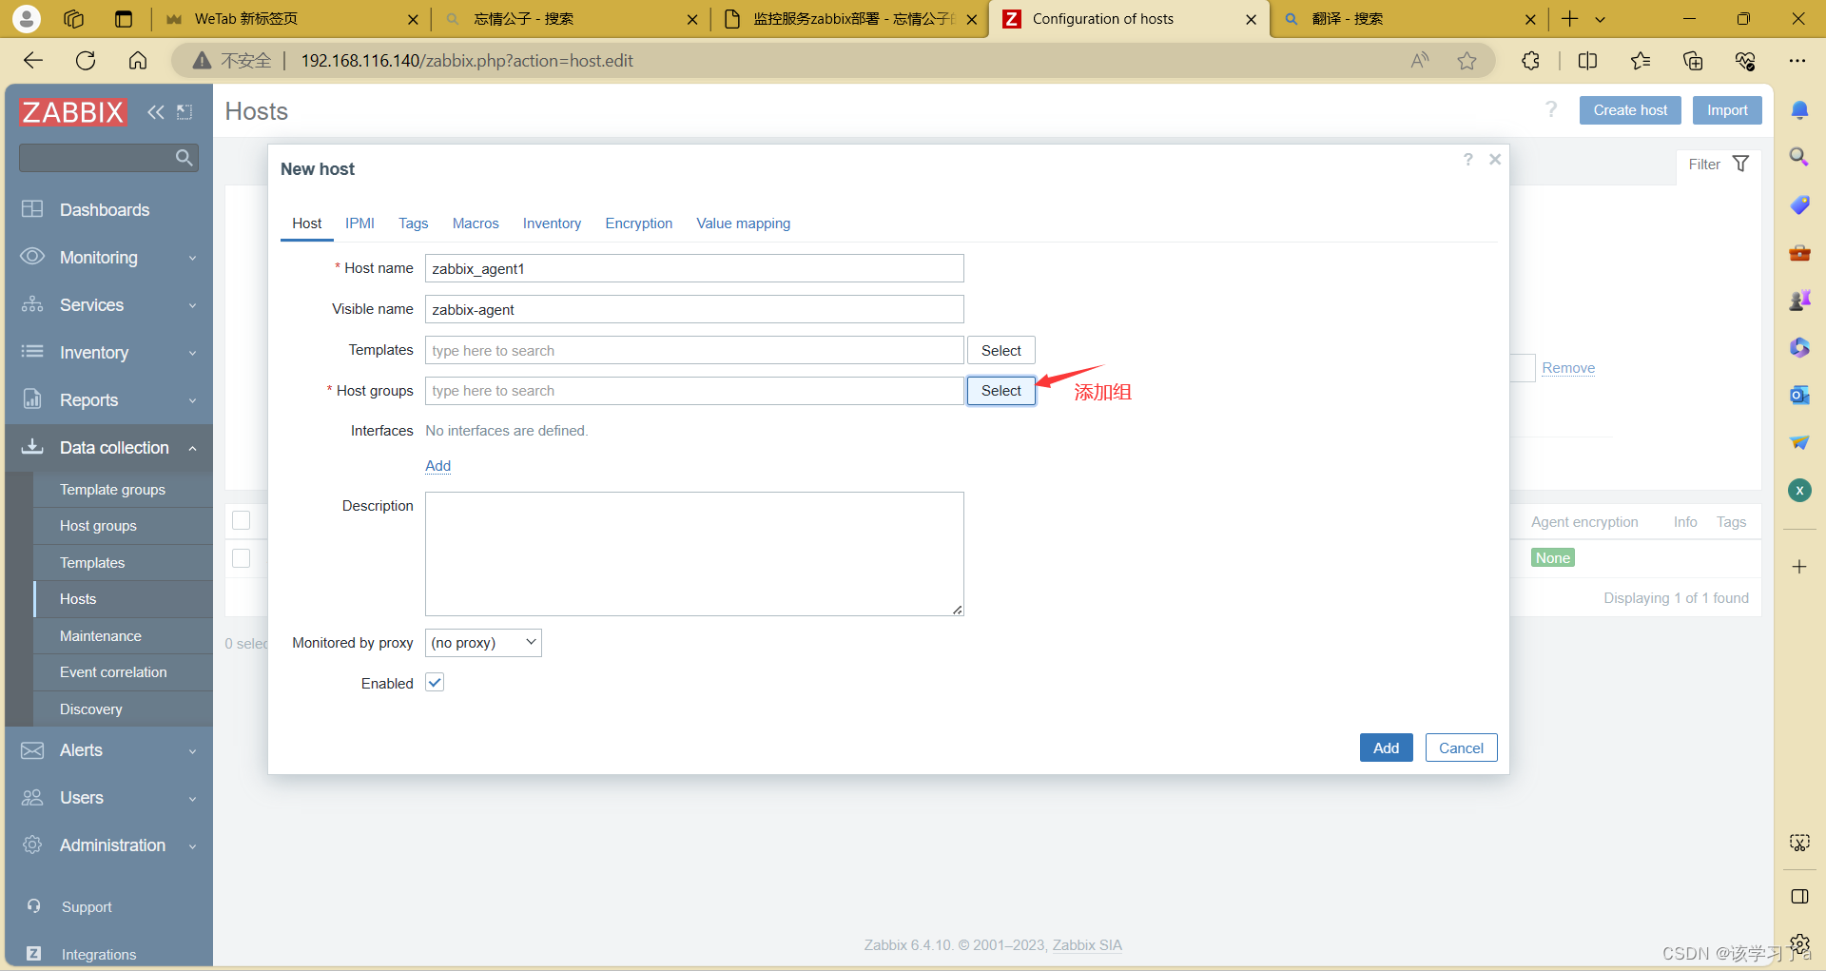Switch to the Inventory tab in dialog

[552, 223]
